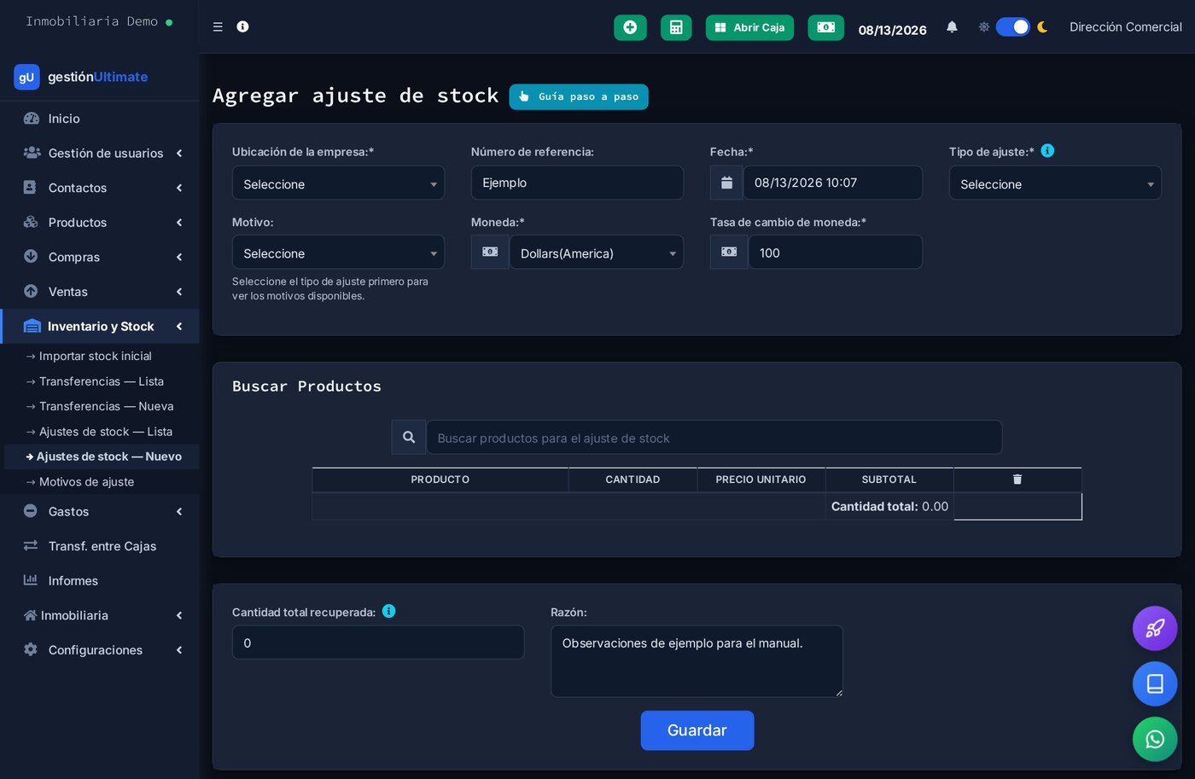Open Motivos de ajuste submenu item
1195x779 pixels.
coord(86,482)
